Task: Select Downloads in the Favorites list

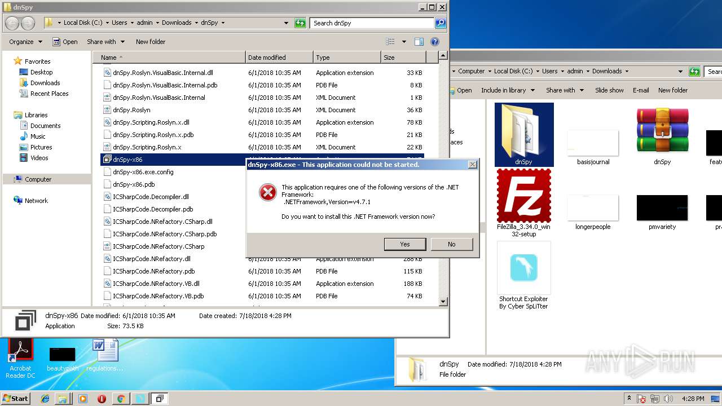Action: 45,83
